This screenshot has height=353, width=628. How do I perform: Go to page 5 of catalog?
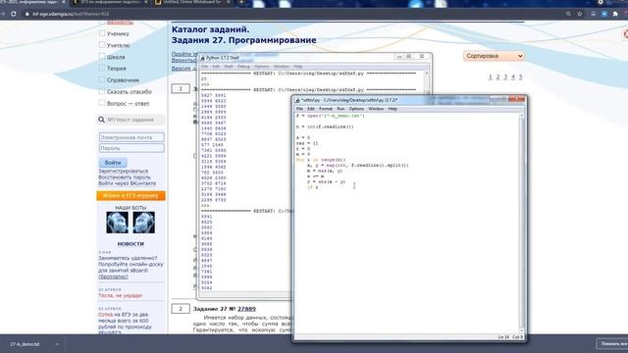click(x=521, y=76)
